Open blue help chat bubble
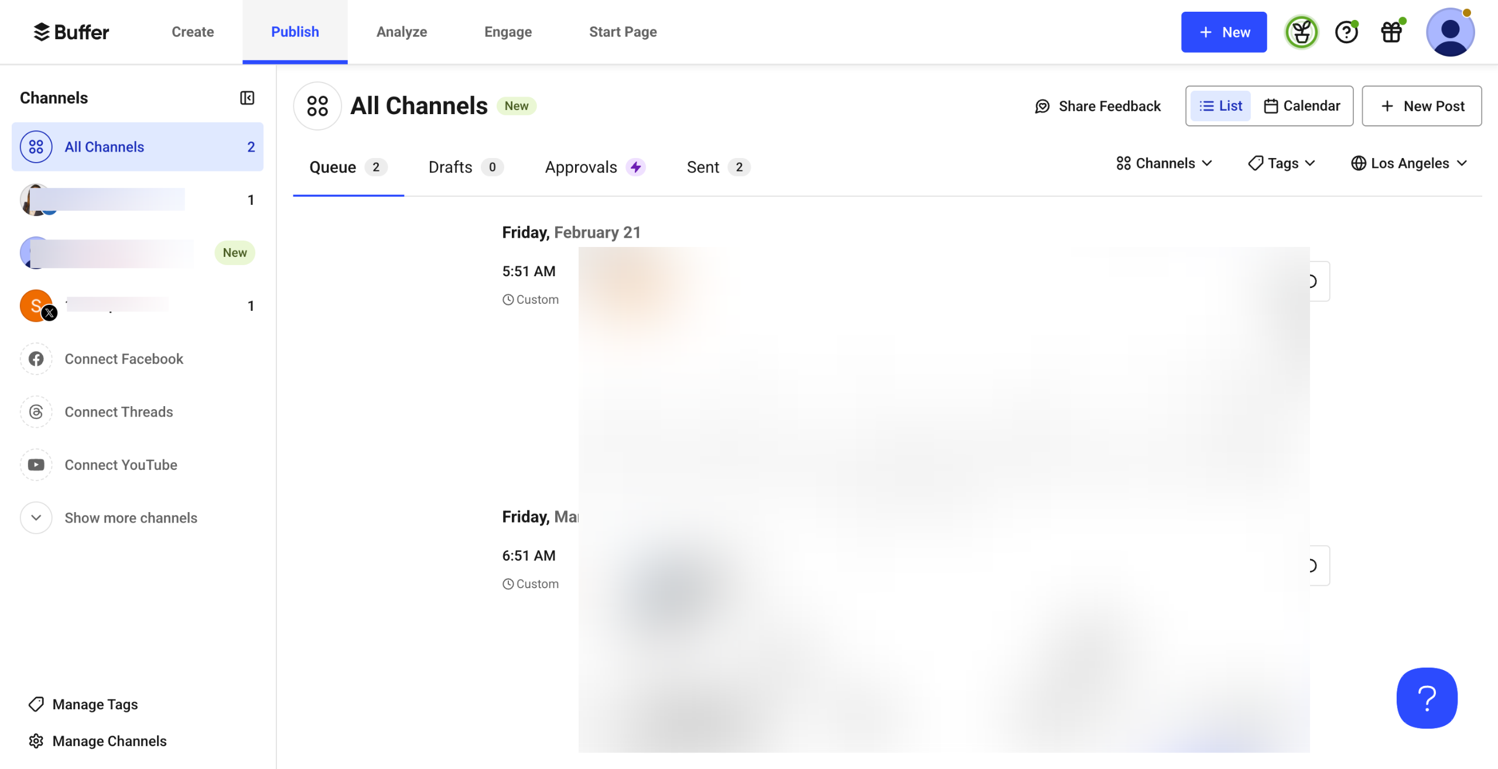Viewport: 1498px width, 769px height. [x=1427, y=698]
